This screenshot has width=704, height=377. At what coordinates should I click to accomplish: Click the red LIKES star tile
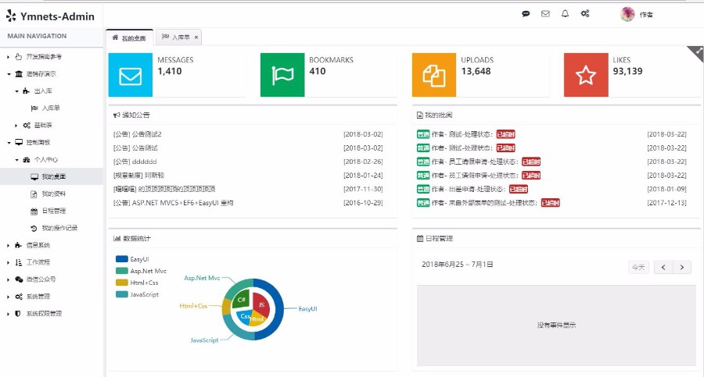pos(586,75)
